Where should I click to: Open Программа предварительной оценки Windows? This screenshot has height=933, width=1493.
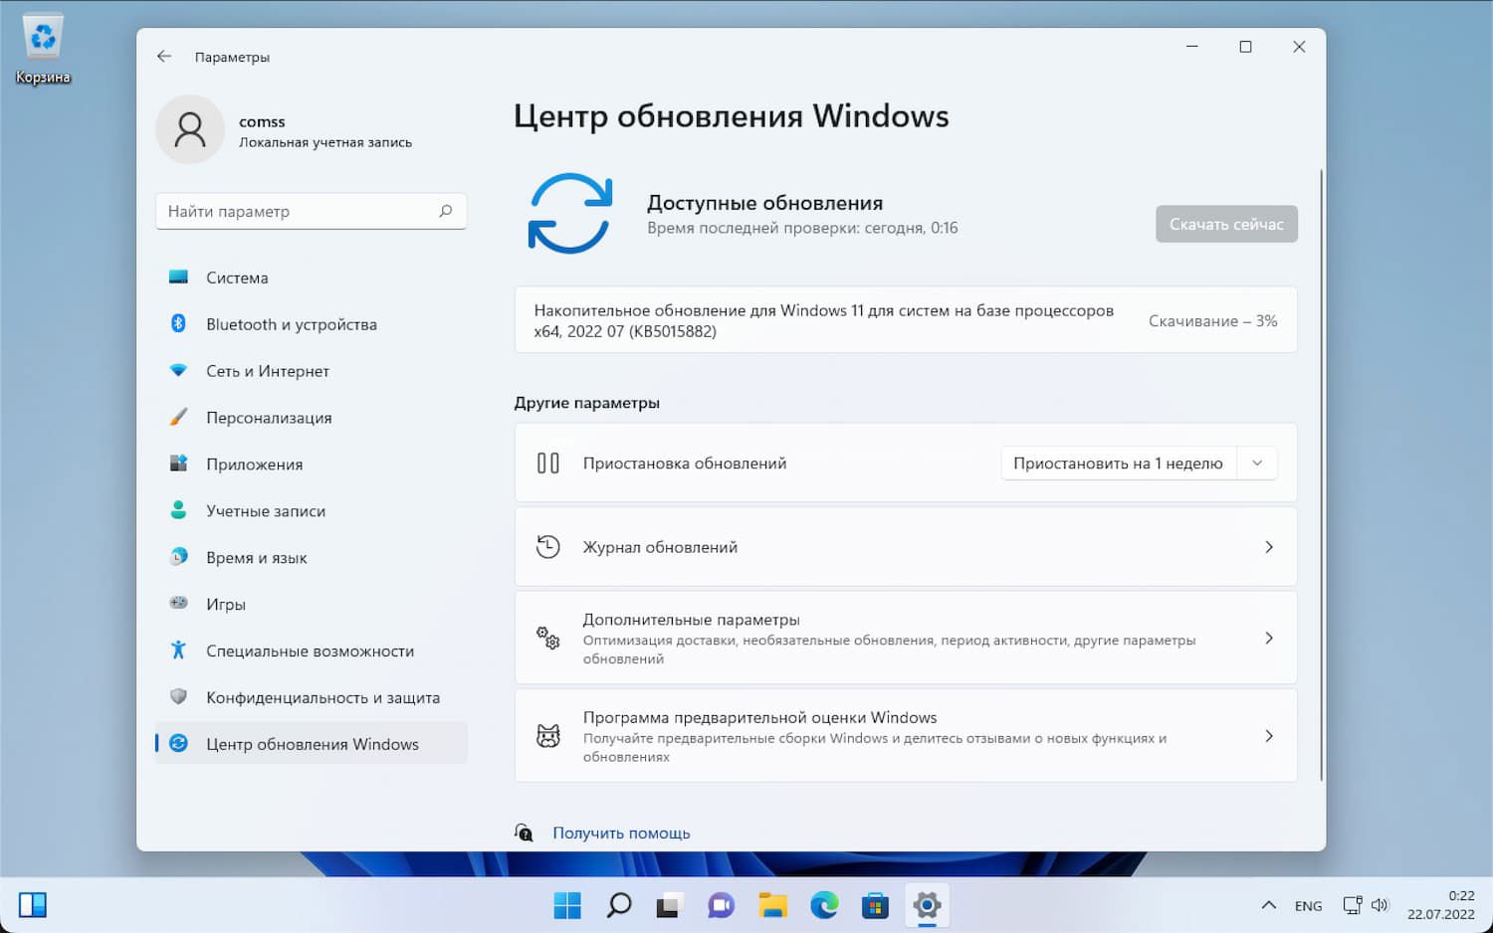click(x=906, y=736)
